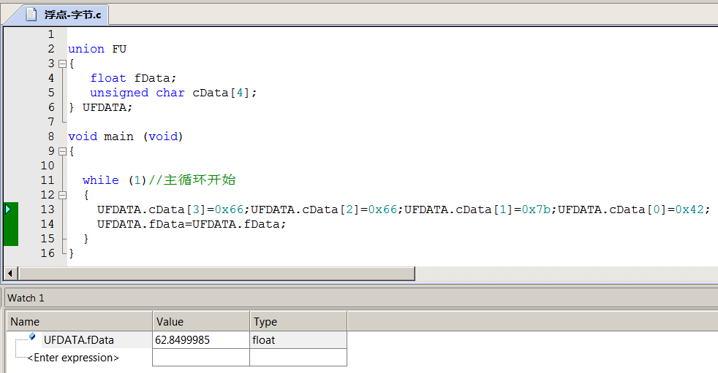Image resolution: width=718 pixels, height=373 pixels.
Task: Click the Type column header
Action: pos(298,321)
